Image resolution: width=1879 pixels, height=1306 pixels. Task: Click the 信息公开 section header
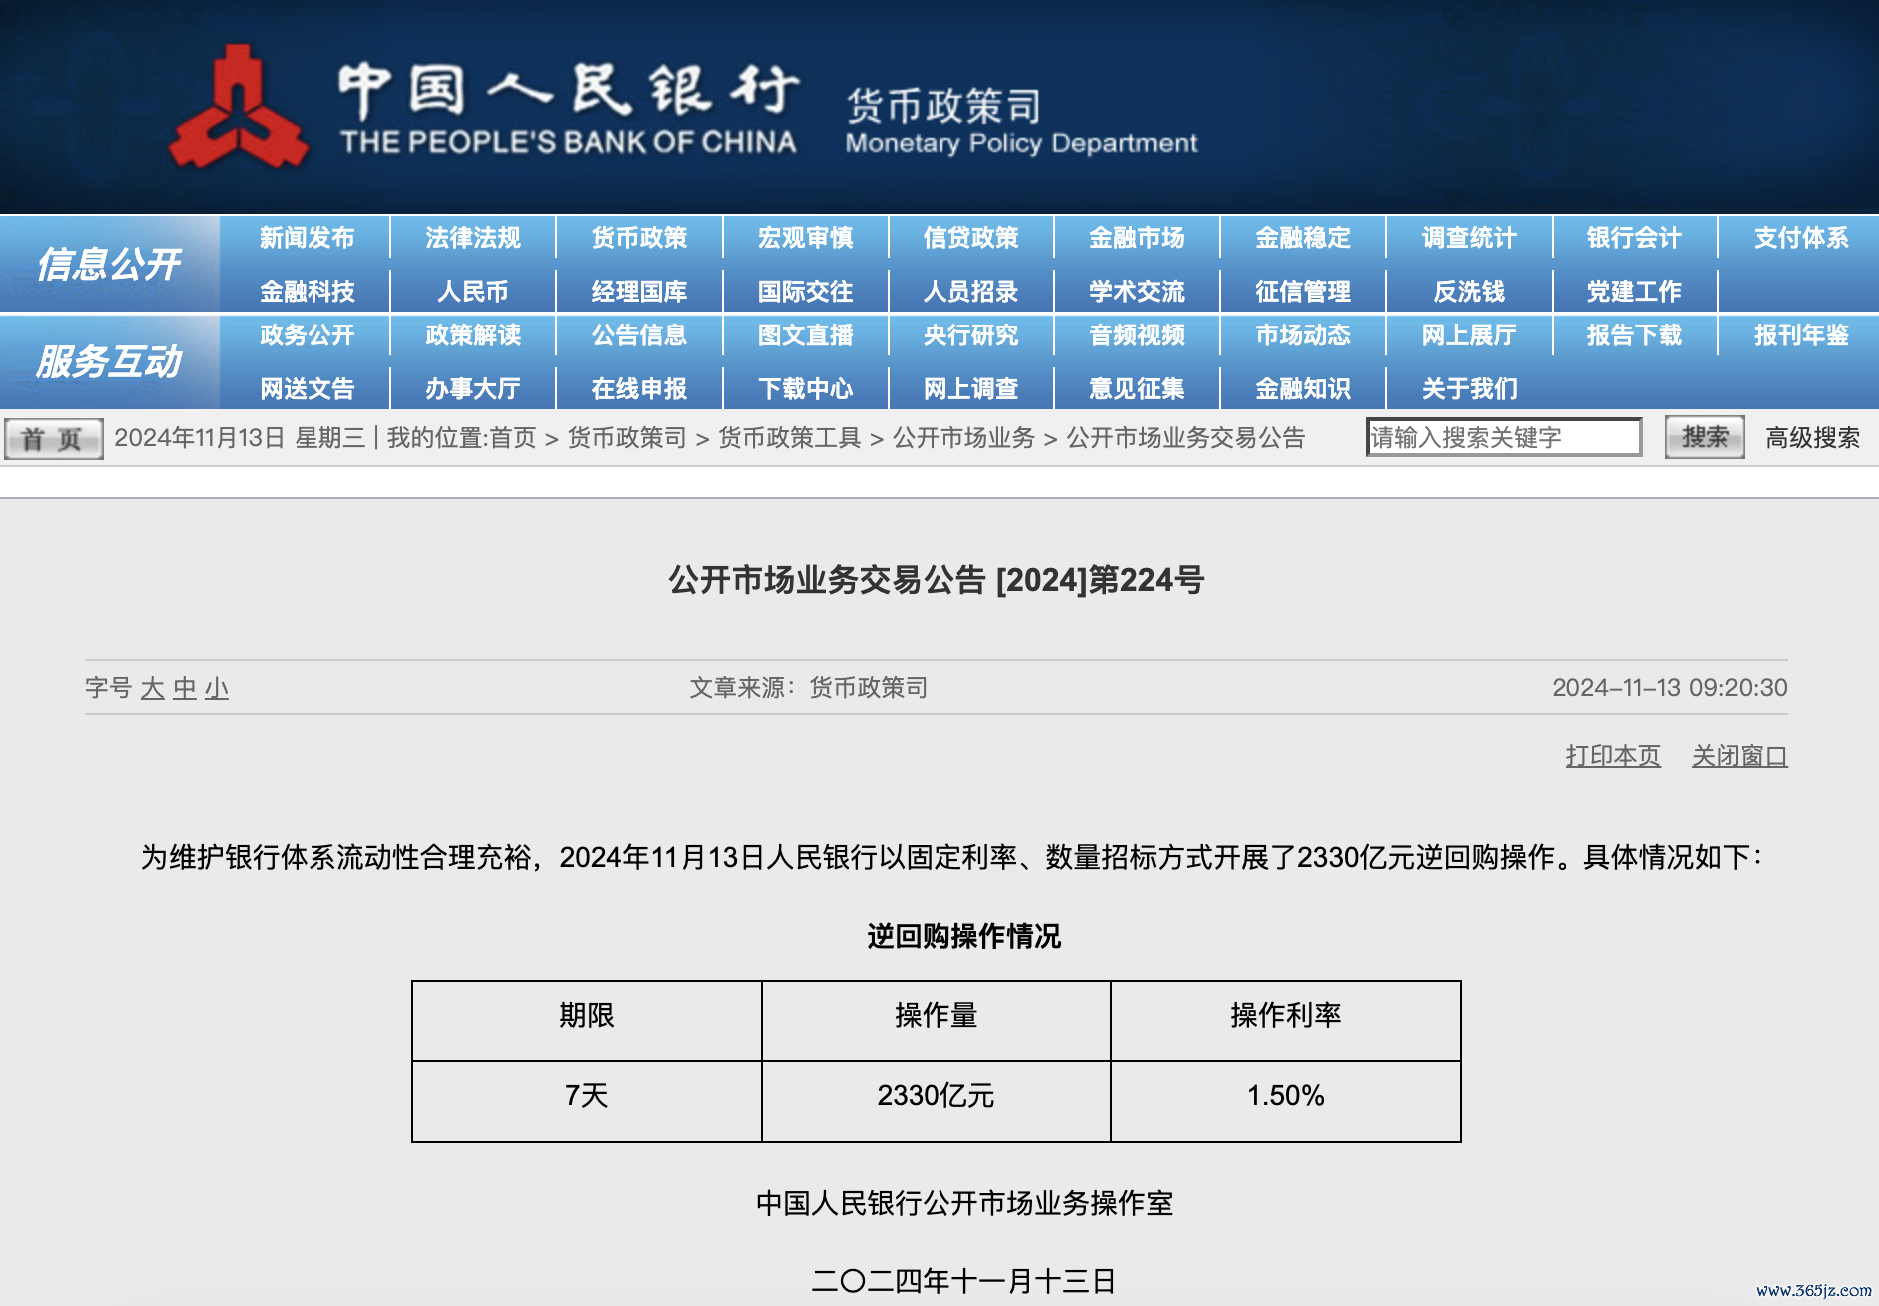(109, 264)
